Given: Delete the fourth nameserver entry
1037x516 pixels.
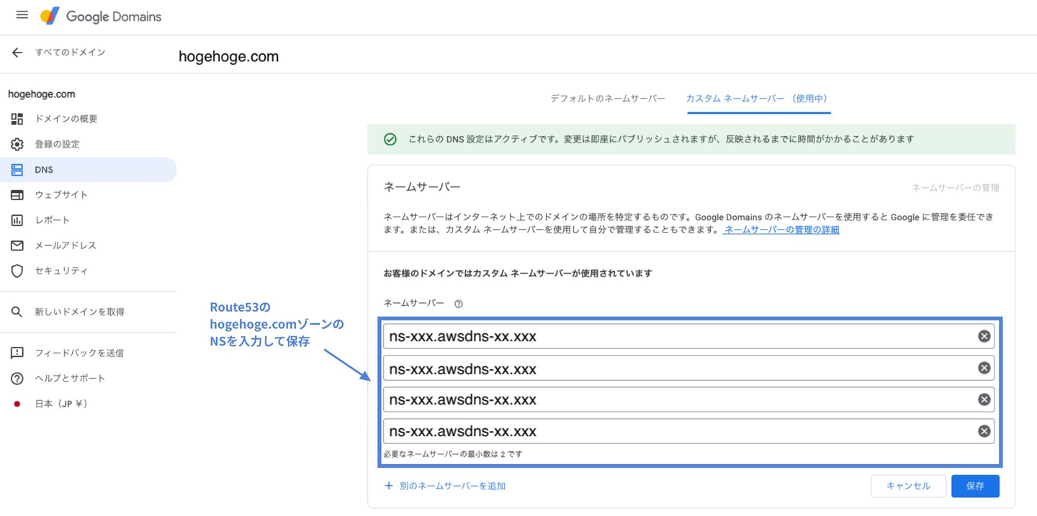Looking at the screenshot, I should (984, 432).
